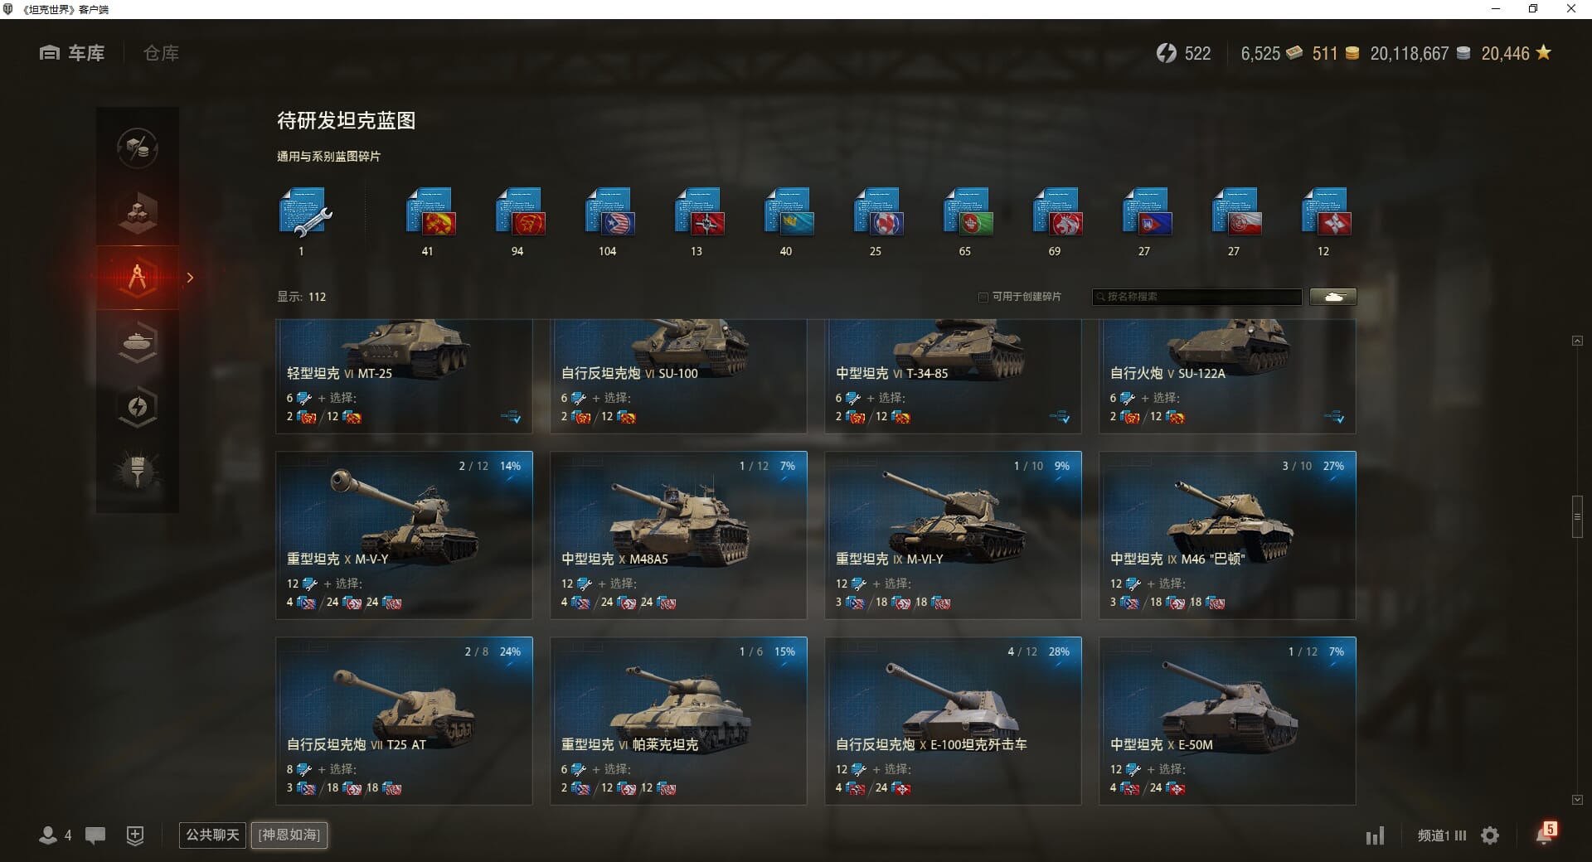Open the settings gear icon
This screenshot has width=1592, height=862.
point(1490,835)
